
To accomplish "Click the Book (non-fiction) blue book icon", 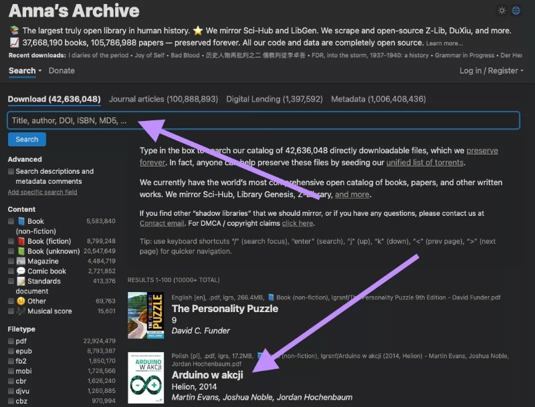I will click(x=21, y=221).
